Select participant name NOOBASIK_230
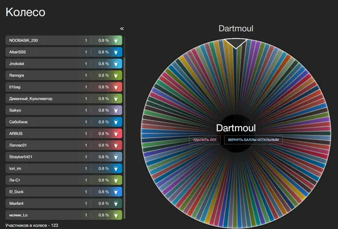 (x=23, y=40)
